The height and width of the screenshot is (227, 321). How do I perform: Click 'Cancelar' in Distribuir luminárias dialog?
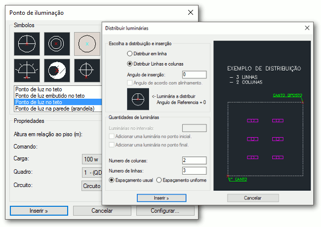[x=253, y=198]
